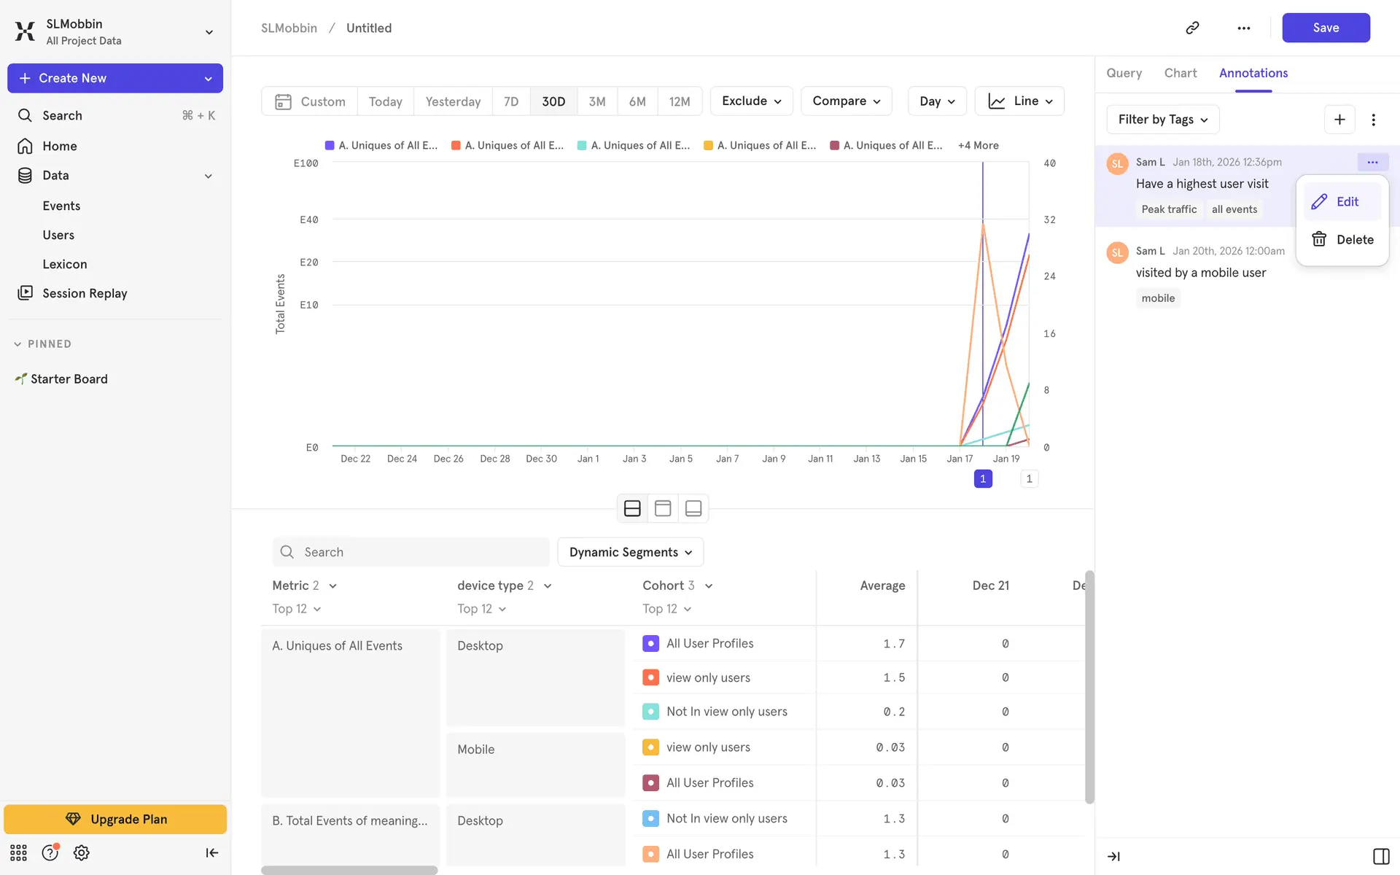
Task: Select the 7D date range
Action: coord(511,101)
